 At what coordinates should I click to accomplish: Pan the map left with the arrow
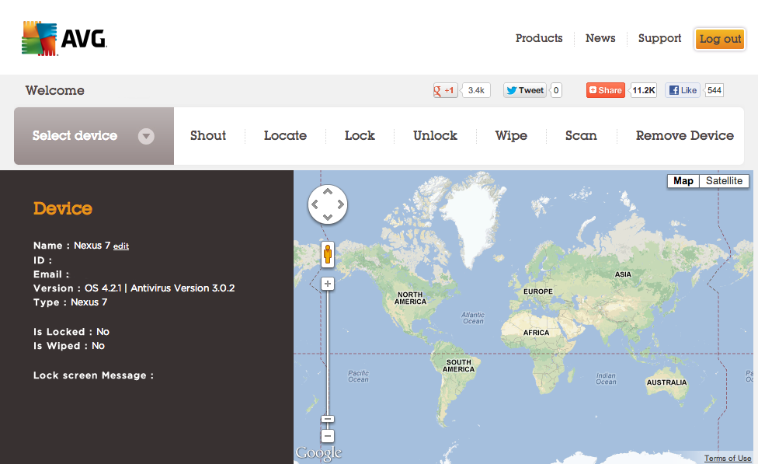coord(315,205)
